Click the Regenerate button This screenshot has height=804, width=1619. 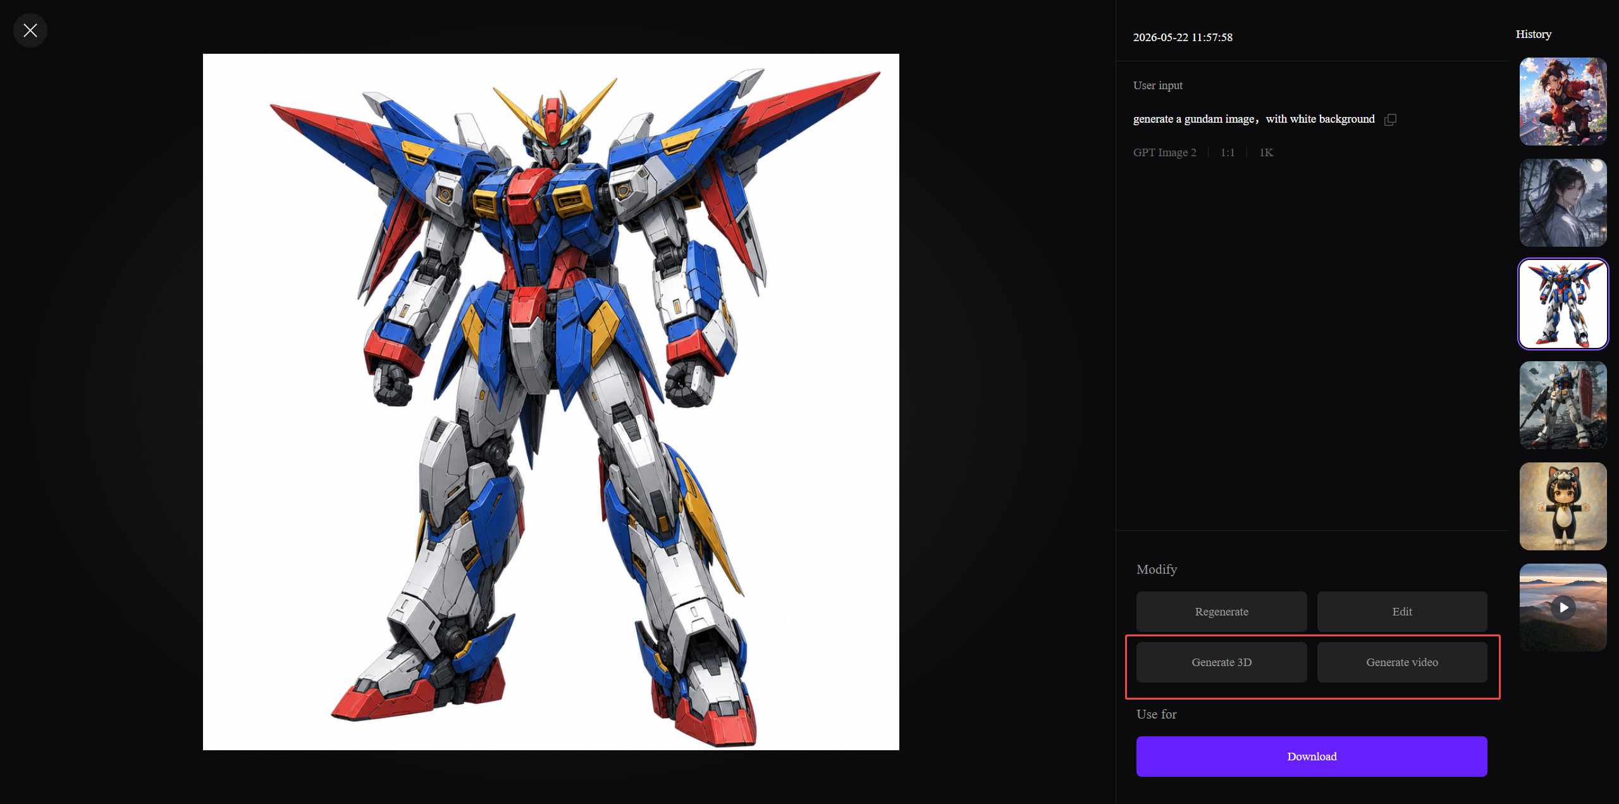pyautogui.click(x=1221, y=612)
